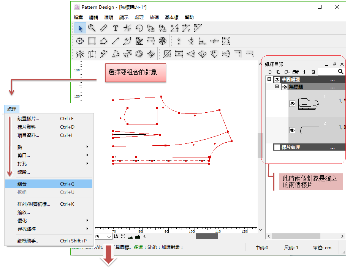The width and height of the screenshot is (350, 269).
Task: Hide pattern piece 1 using eye icon
Action: point(292,103)
